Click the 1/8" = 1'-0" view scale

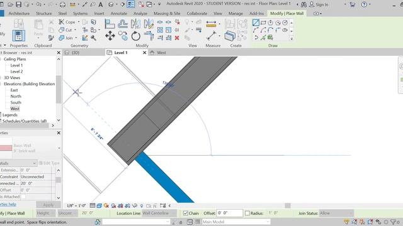point(76,205)
